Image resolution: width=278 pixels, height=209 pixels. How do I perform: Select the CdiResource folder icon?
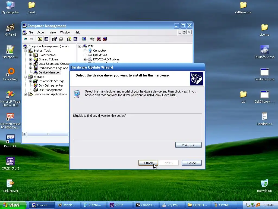pos(243,7)
